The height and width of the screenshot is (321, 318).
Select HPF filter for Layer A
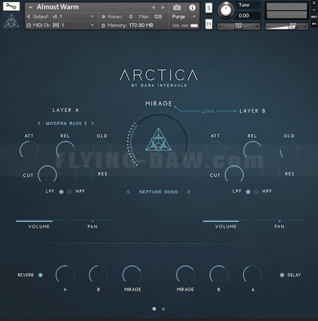pos(70,192)
